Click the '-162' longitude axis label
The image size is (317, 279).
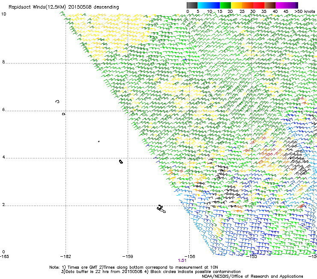(x=66, y=257)
